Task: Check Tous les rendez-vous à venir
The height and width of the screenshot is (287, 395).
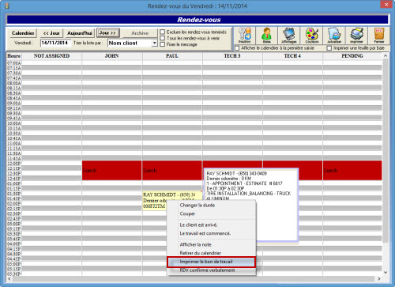Action: [x=163, y=38]
